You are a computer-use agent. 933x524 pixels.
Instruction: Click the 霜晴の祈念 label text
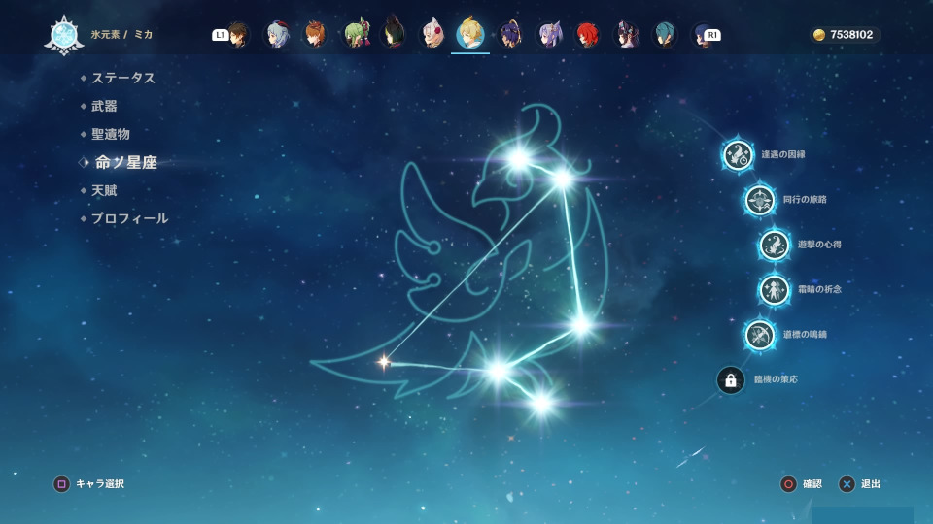point(819,289)
